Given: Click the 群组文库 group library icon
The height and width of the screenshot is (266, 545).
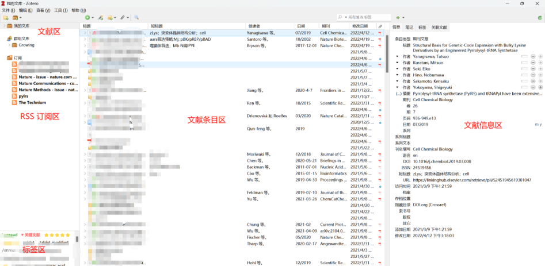Looking at the screenshot, I should (x=9, y=38).
